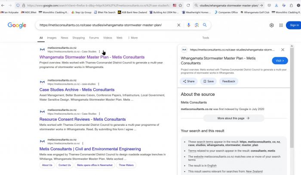Image resolution: width=301 pixels, height=175 pixels.
Task: Expand the More search filters menu
Action: [132, 38]
